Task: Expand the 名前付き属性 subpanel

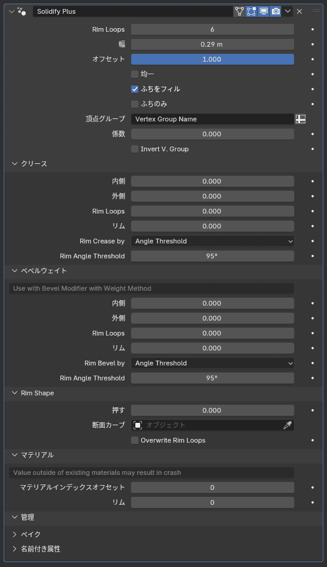Action: tap(14, 549)
